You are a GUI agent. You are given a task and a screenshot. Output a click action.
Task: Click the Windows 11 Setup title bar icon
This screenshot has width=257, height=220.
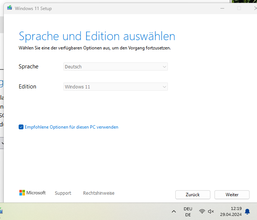coord(9,8)
